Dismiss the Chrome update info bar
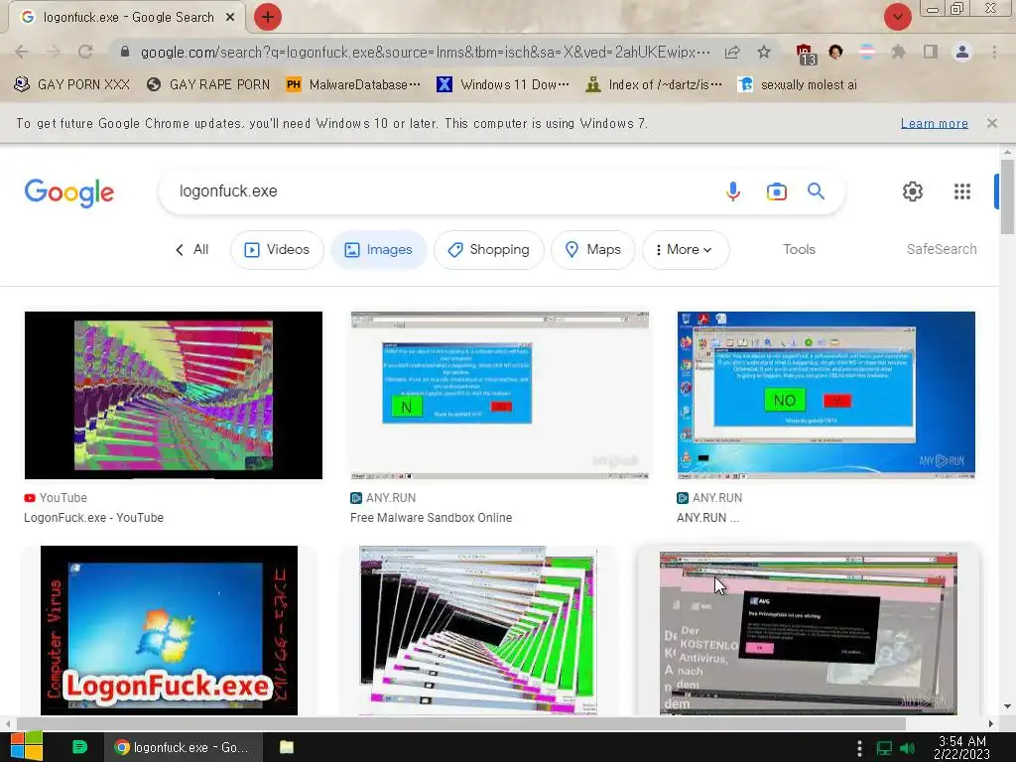1016x762 pixels. coord(991,123)
